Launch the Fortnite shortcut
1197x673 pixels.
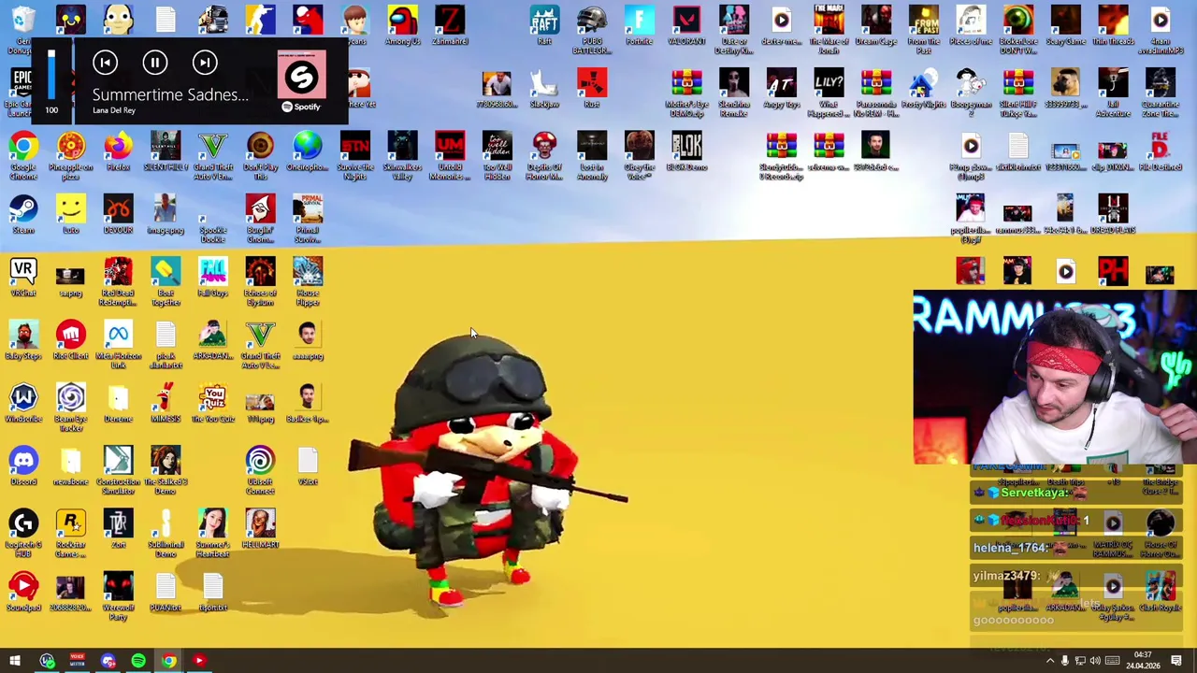tap(640, 26)
